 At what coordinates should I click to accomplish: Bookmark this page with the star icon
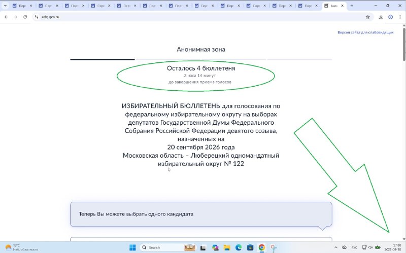pos(367,17)
